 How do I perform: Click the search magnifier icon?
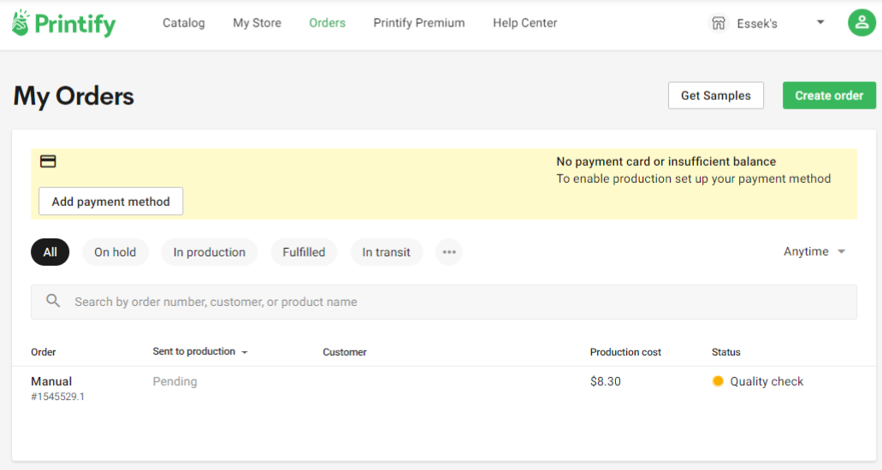click(53, 301)
